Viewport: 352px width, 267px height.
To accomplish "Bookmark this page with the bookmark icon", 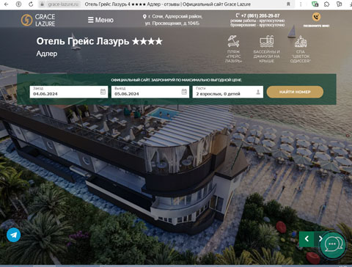I will point(288,4).
